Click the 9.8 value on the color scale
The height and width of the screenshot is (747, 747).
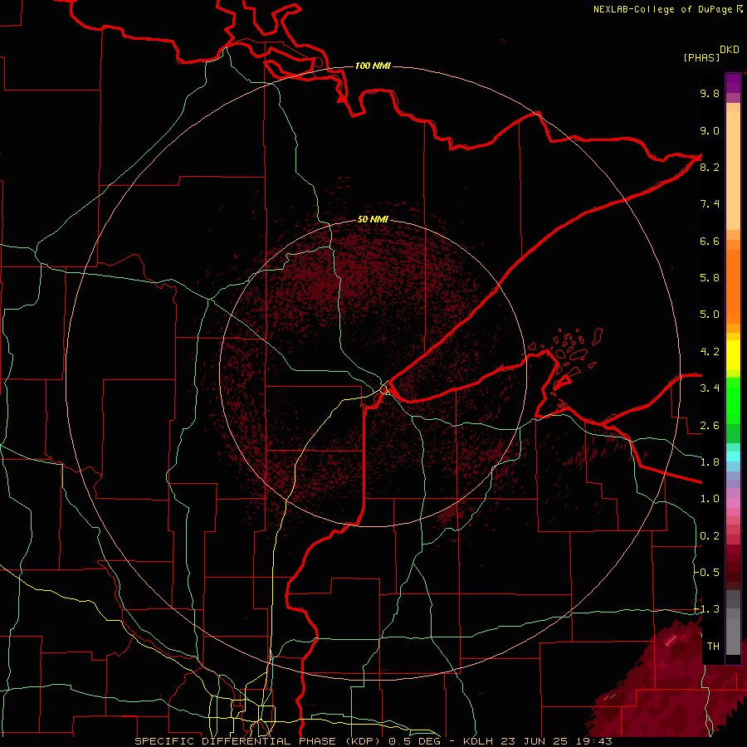(x=710, y=93)
